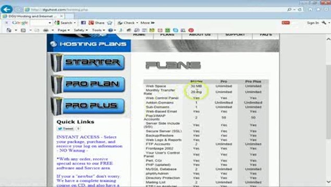Click the command bar Home page icon
The width and height of the screenshot is (331, 187).
(x=9, y=30)
